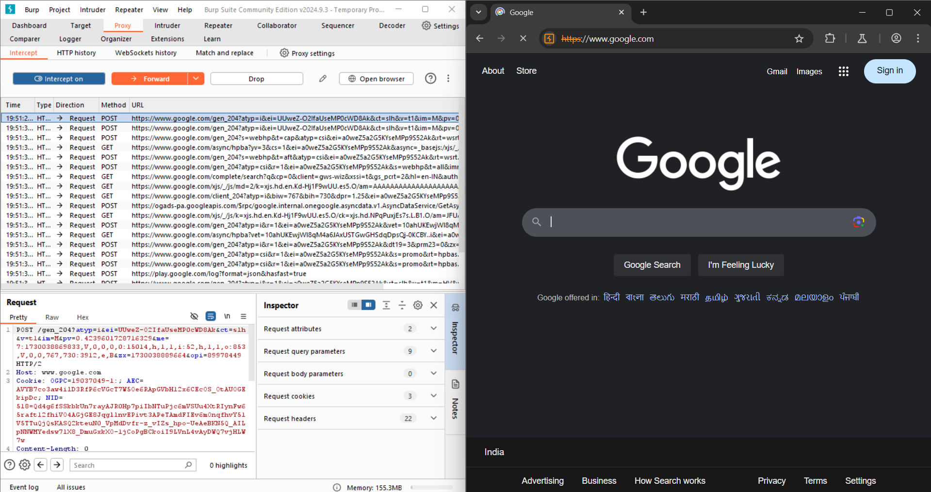Click the I'm Feeling Lucky button

tap(740, 265)
